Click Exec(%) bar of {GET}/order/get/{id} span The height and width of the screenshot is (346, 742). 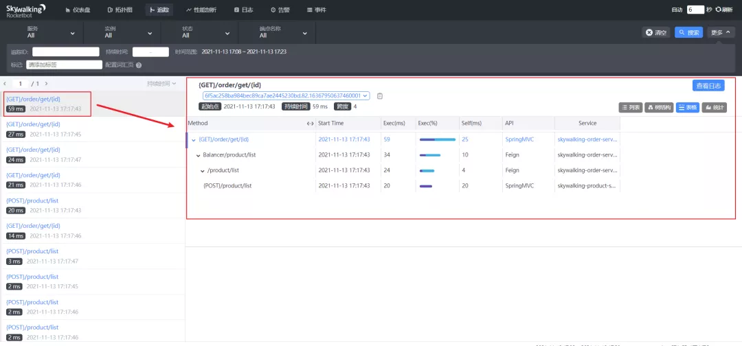[x=437, y=139]
